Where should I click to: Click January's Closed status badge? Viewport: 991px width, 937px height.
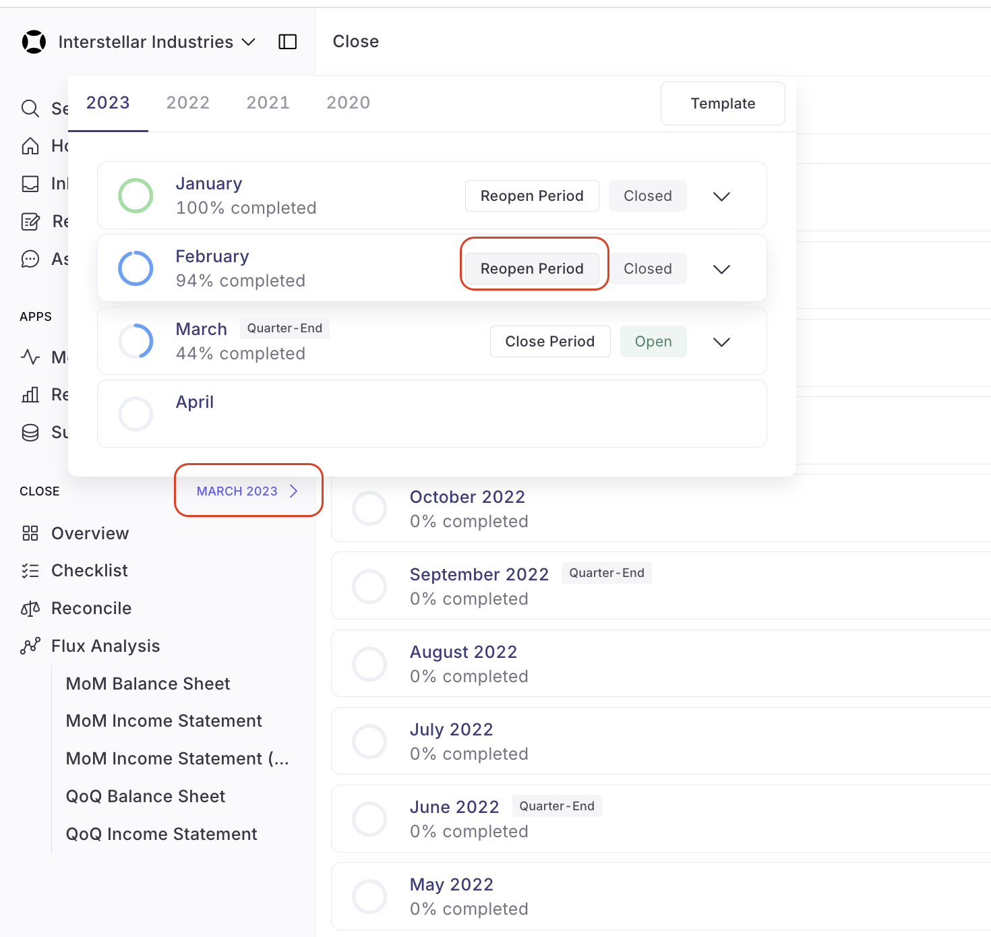pyautogui.click(x=648, y=195)
